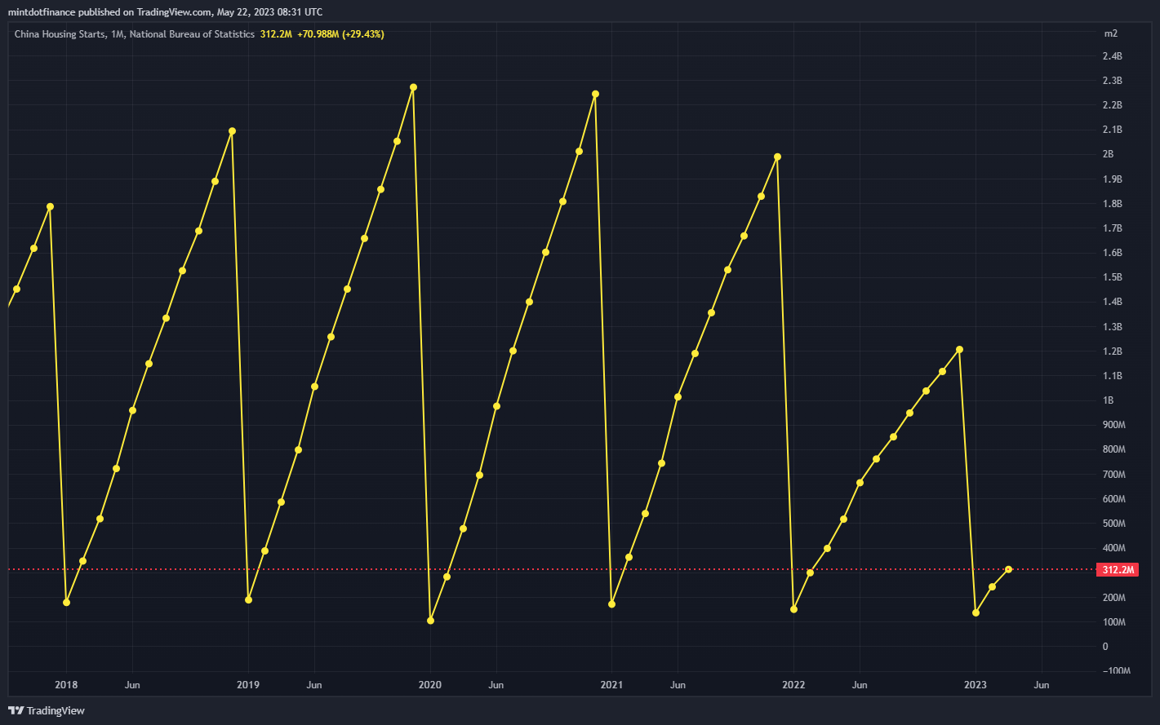This screenshot has height=725, width=1160.
Task: Click the 1.9B price axis label
Action: 1112,179
